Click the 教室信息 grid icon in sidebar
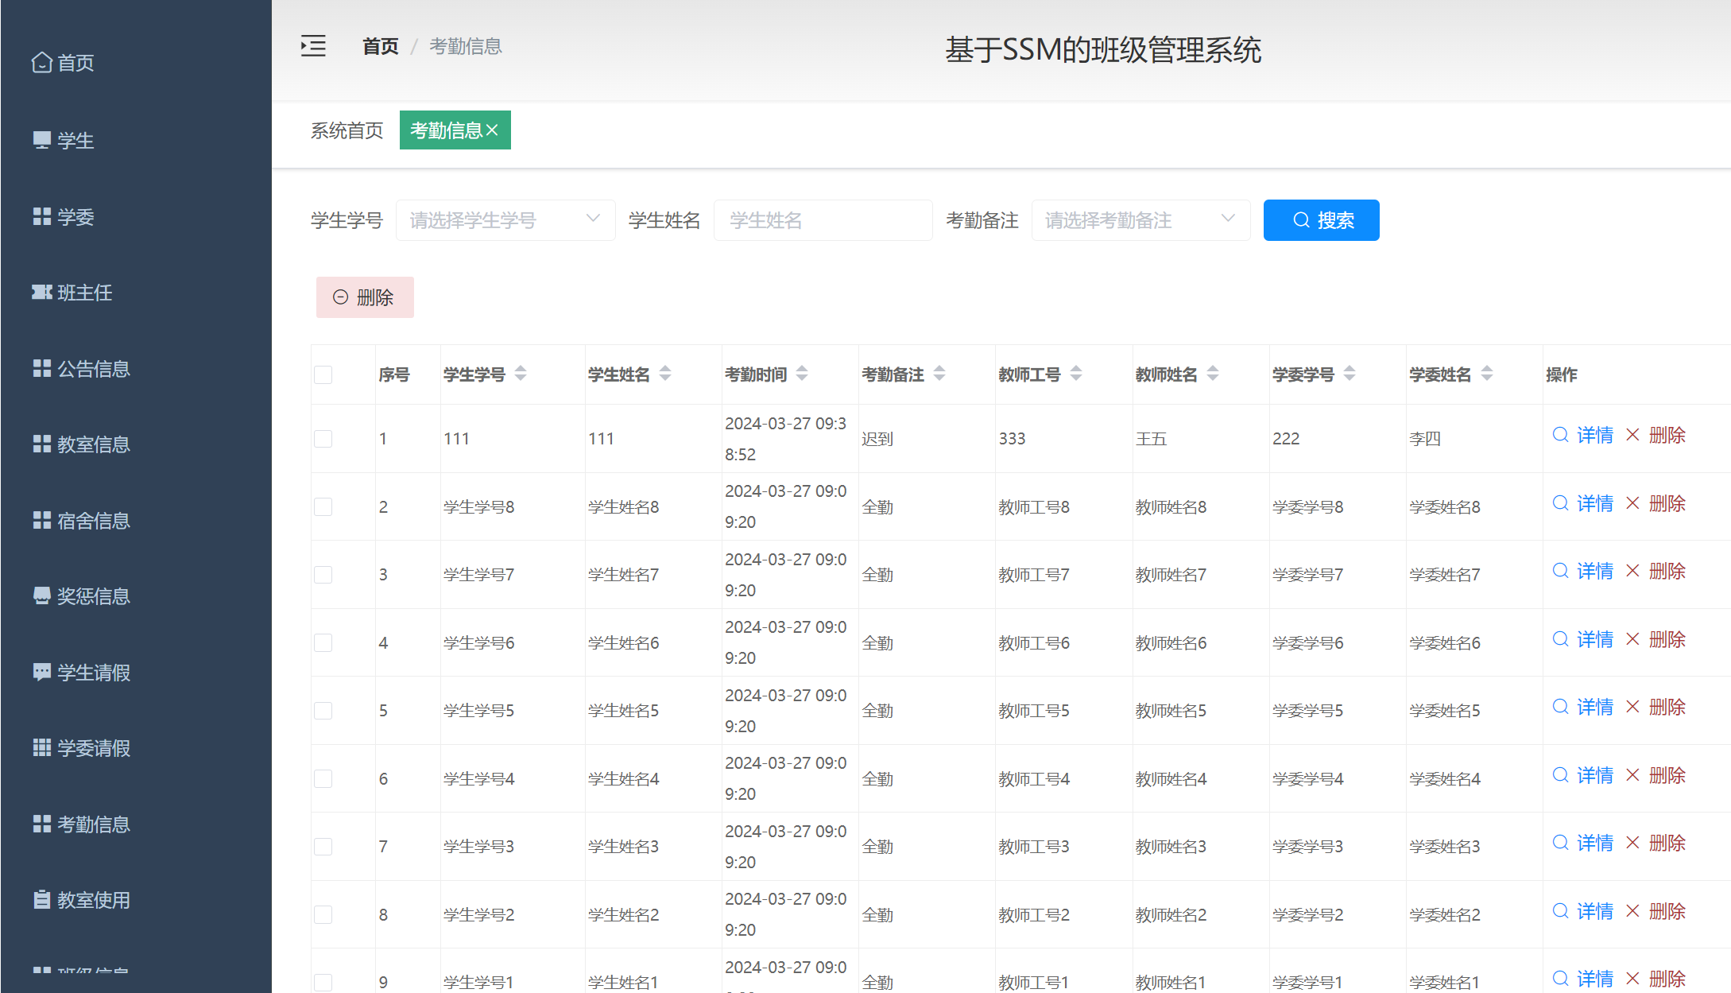Screen dimensions: 1731x993 pos(42,444)
